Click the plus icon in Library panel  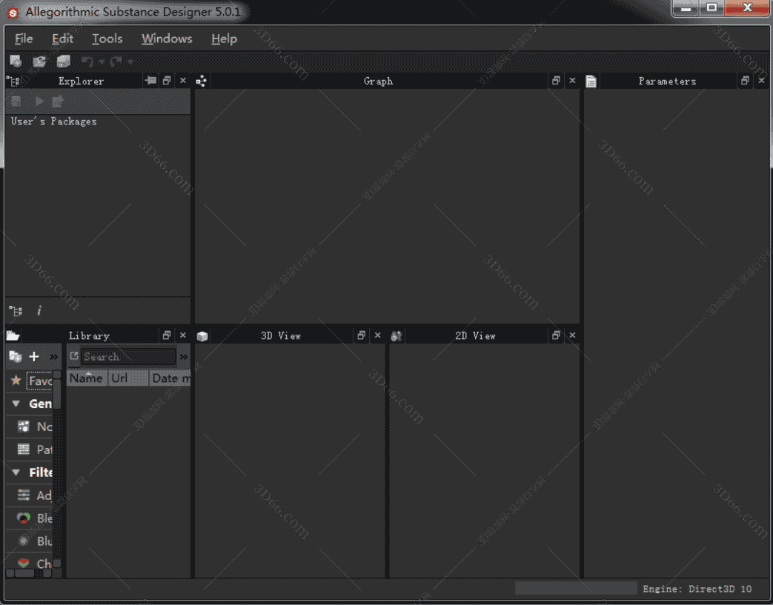(x=34, y=357)
